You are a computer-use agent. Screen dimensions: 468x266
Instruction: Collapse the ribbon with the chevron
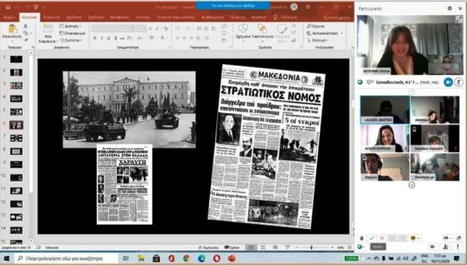point(352,48)
